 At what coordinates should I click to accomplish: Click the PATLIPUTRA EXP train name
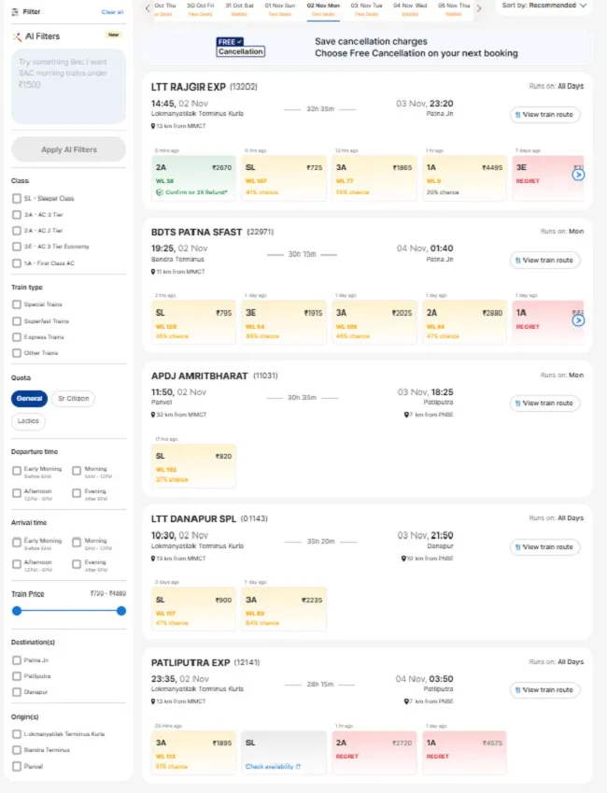[191, 662]
